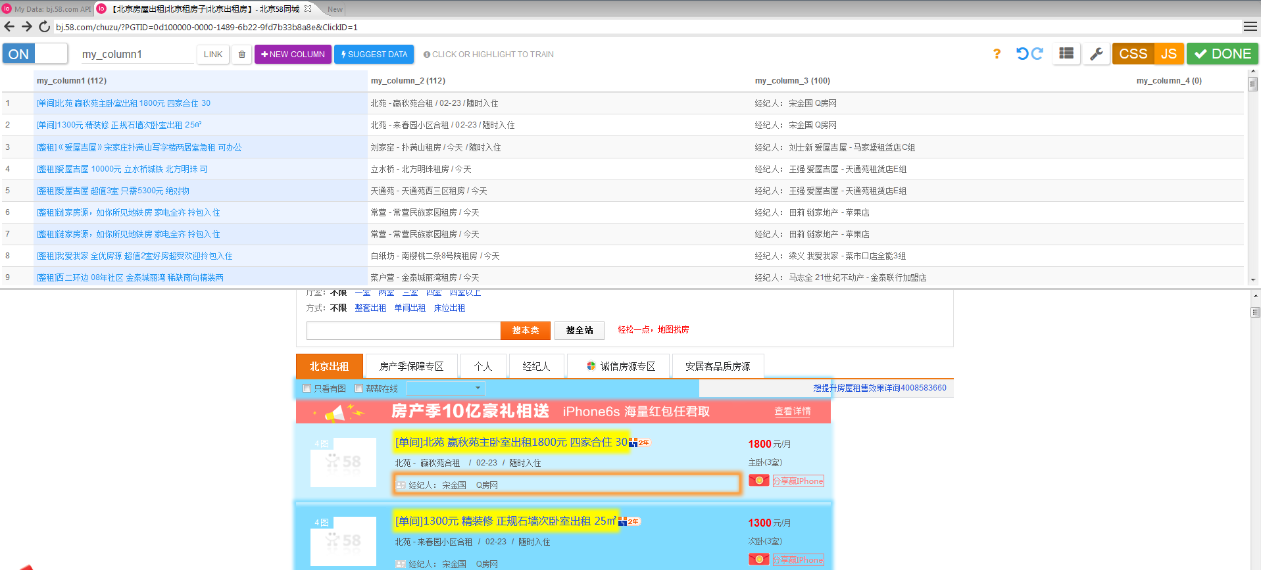Select the 诚信房源专区 tab
The image size is (1261, 570).
click(618, 366)
